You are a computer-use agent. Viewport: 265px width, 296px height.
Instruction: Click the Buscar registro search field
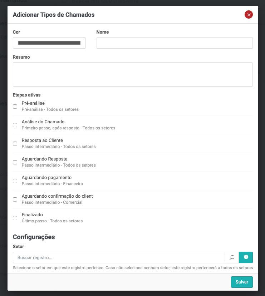pos(119,257)
